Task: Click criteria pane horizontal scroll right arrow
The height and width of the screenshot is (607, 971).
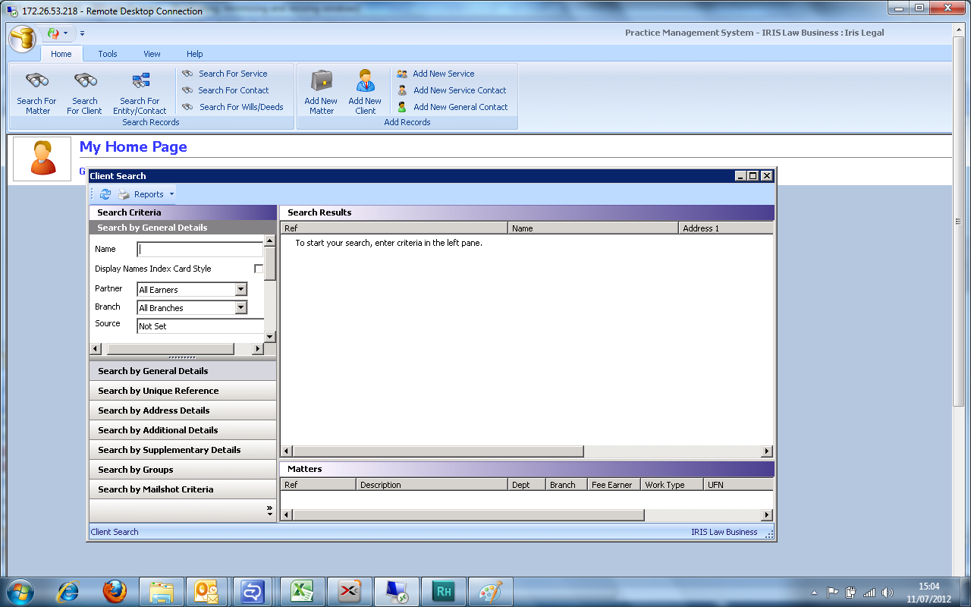Action: tap(258, 349)
